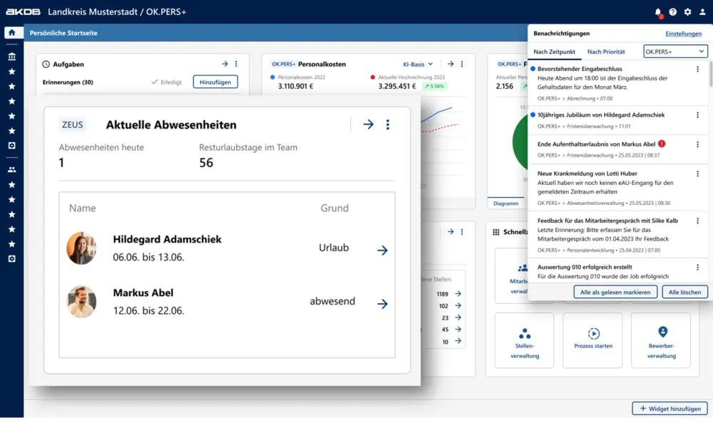
Task: Click the Widget hinzufügen button
Action: coord(670,408)
